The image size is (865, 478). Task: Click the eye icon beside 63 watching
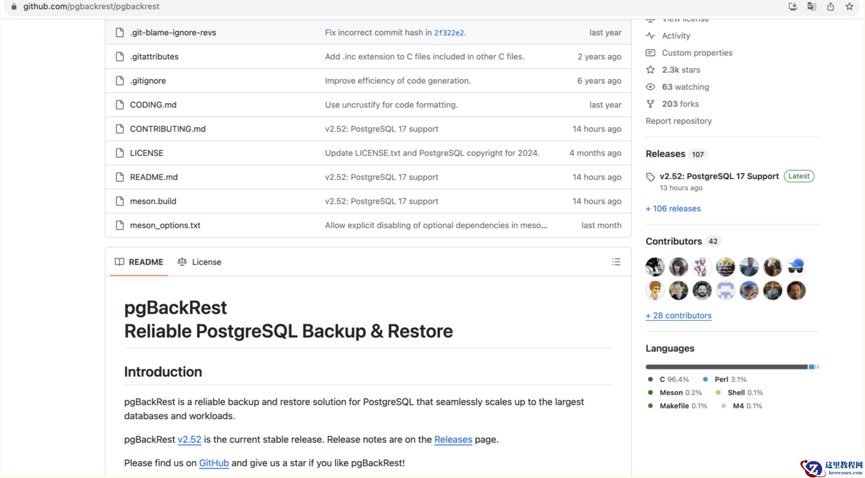click(x=650, y=87)
